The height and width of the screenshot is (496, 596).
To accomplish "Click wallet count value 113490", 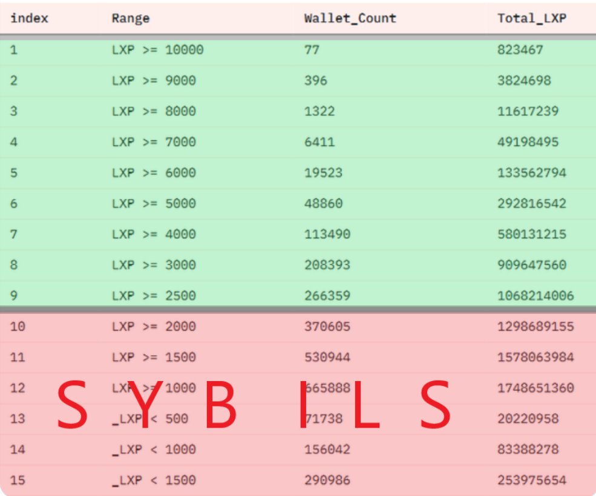I will click(x=327, y=233).
